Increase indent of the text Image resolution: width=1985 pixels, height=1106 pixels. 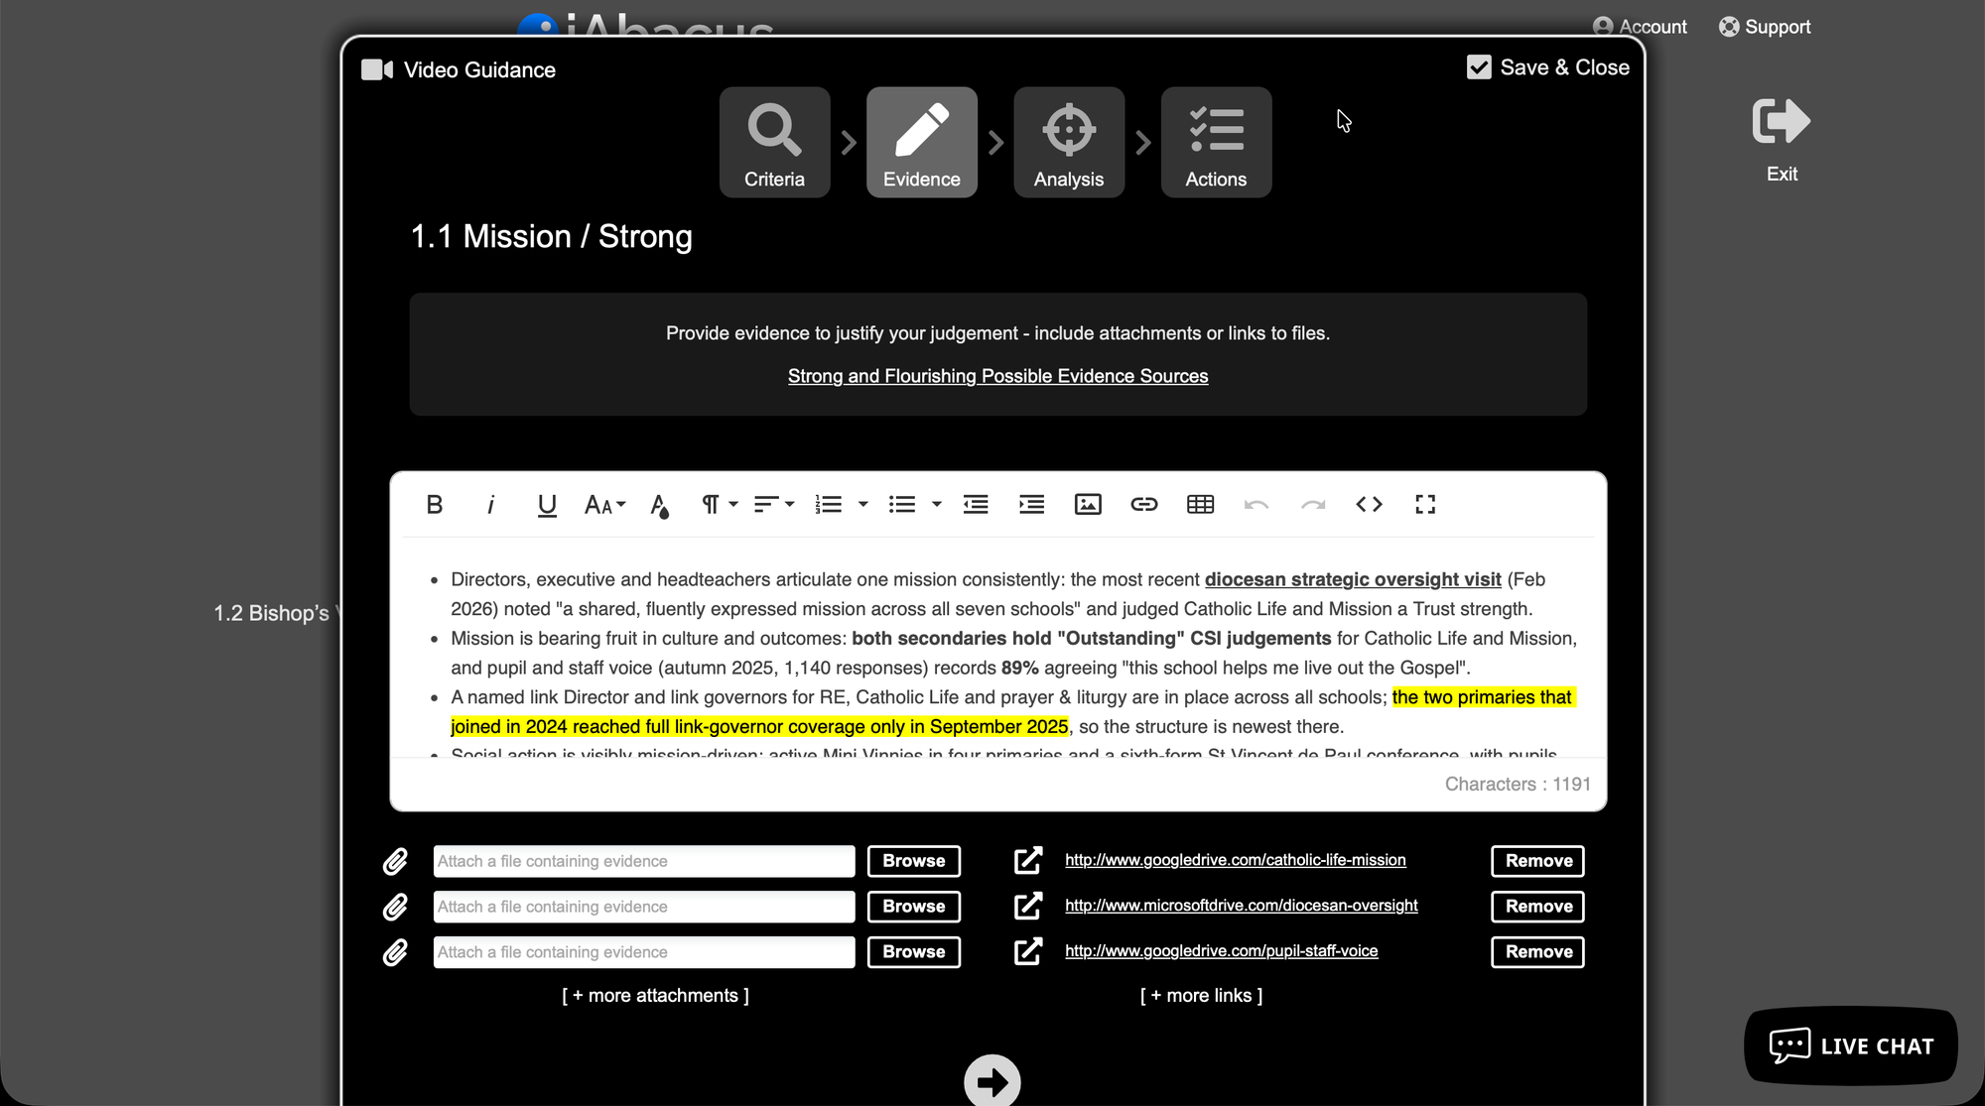pyautogui.click(x=1031, y=505)
